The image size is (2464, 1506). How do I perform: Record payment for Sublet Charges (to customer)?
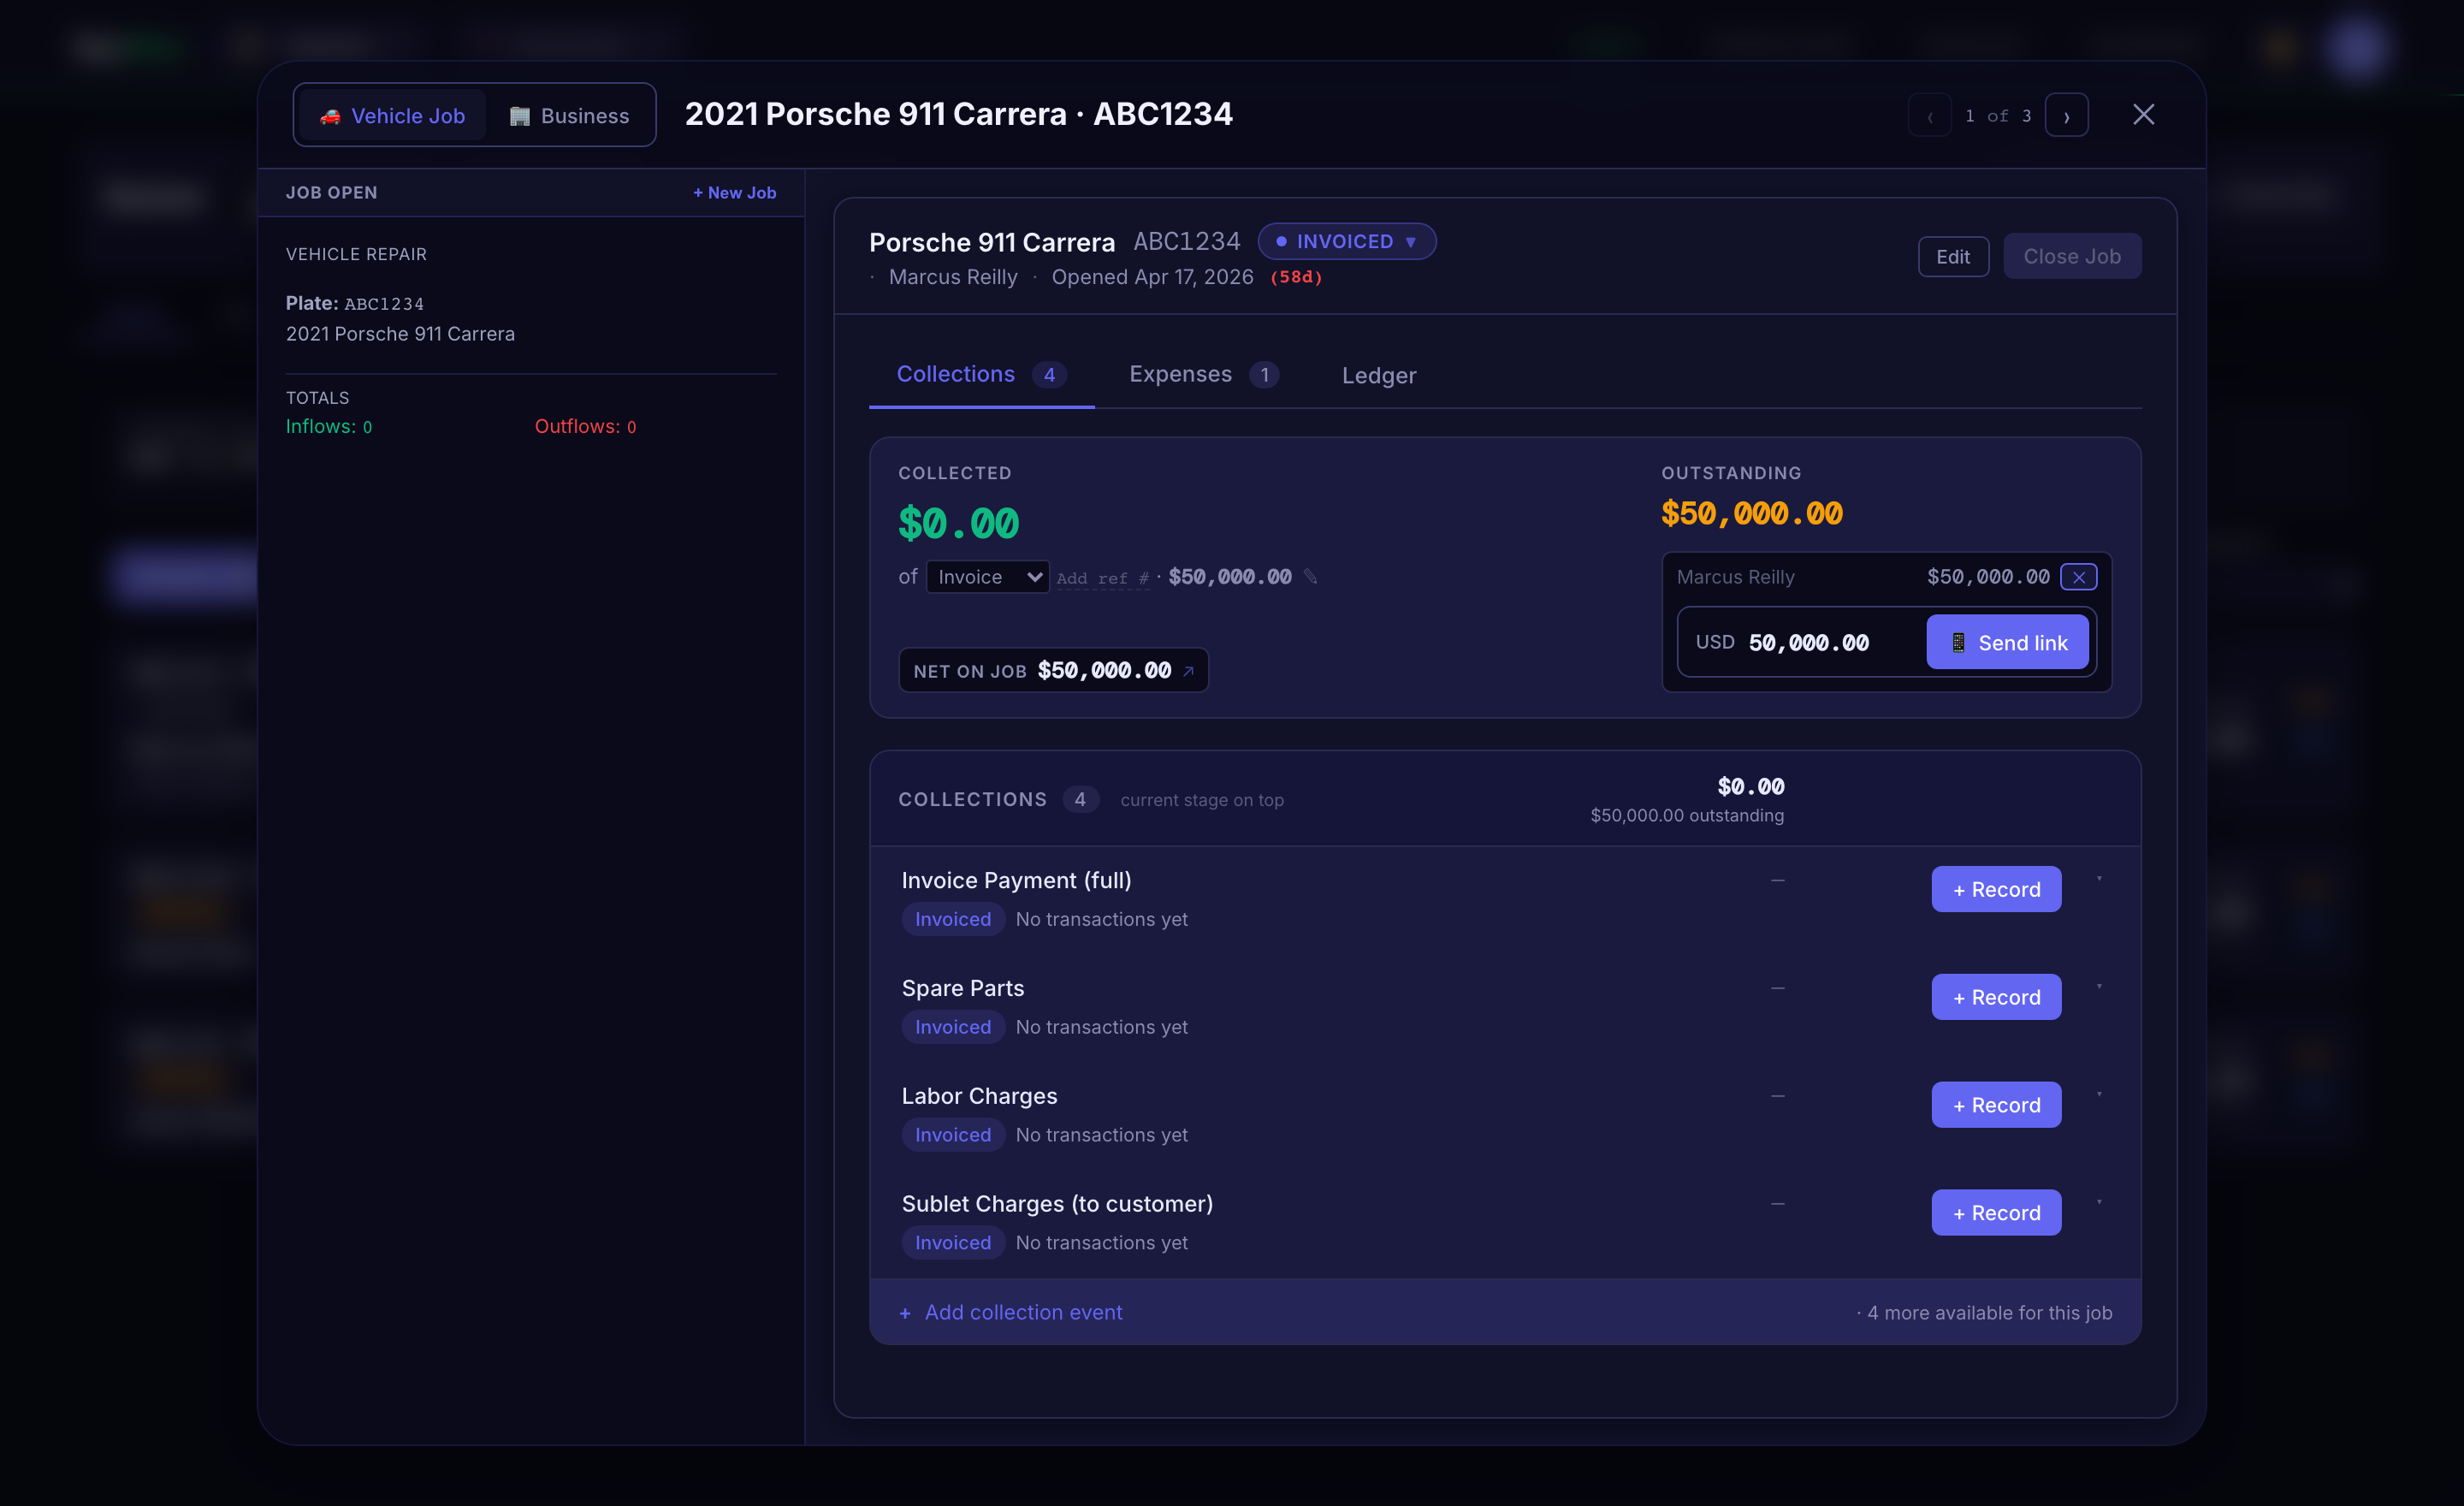(x=1995, y=1213)
